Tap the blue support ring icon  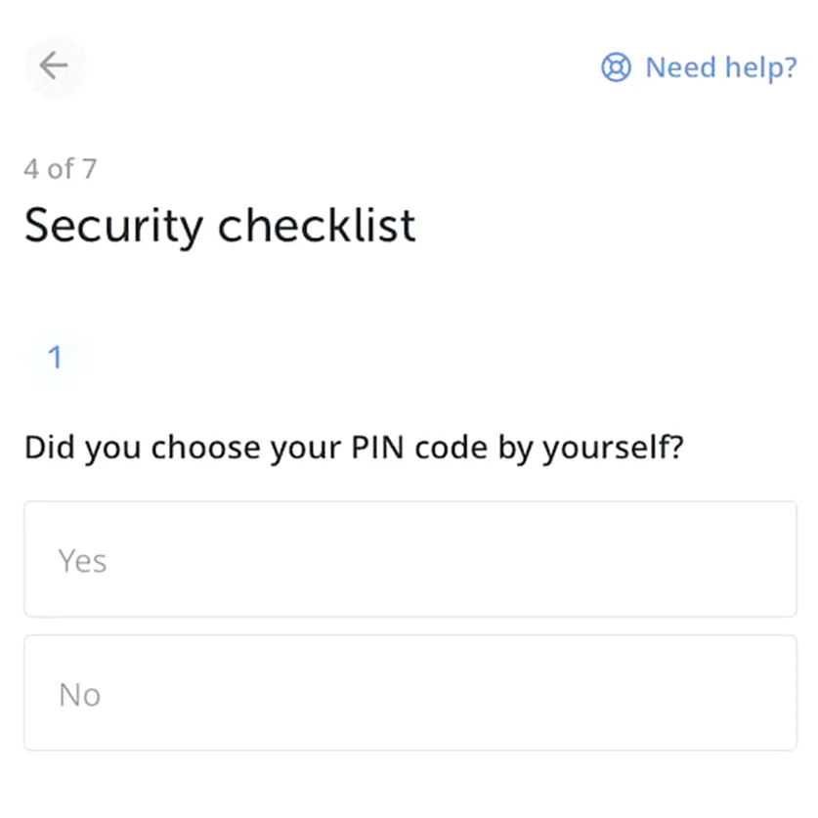616,67
